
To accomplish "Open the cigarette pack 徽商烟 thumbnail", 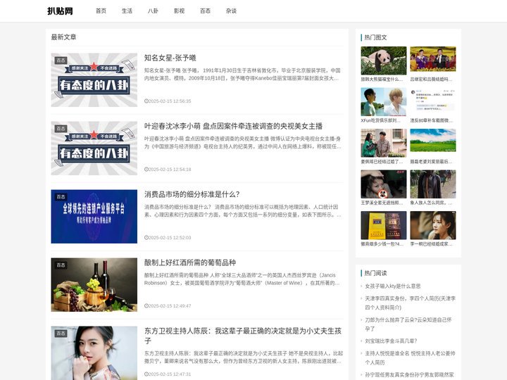I will [x=384, y=226].
